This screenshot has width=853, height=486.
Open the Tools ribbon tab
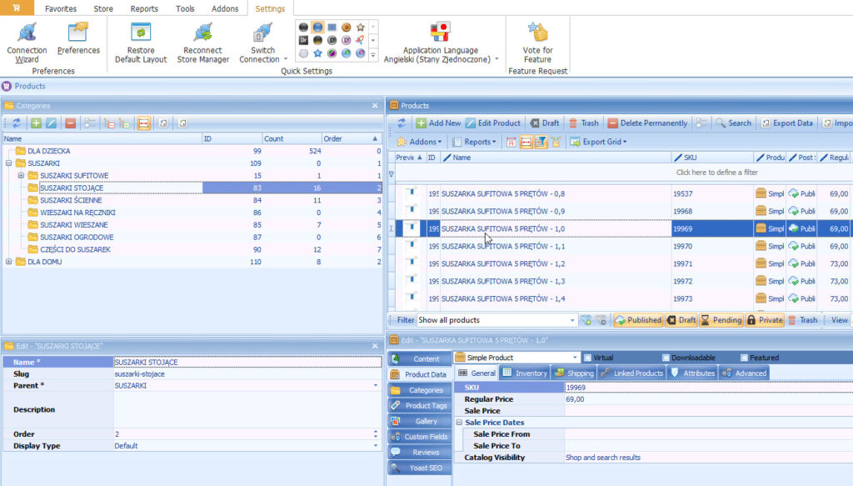[185, 8]
